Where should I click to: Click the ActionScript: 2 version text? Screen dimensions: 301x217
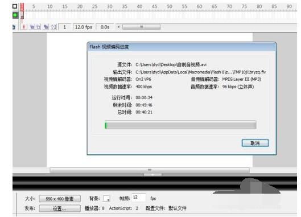pyautogui.click(x=123, y=208)
